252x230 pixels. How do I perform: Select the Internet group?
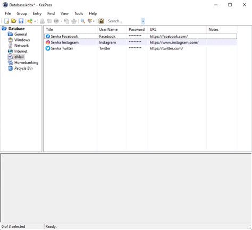21,51
